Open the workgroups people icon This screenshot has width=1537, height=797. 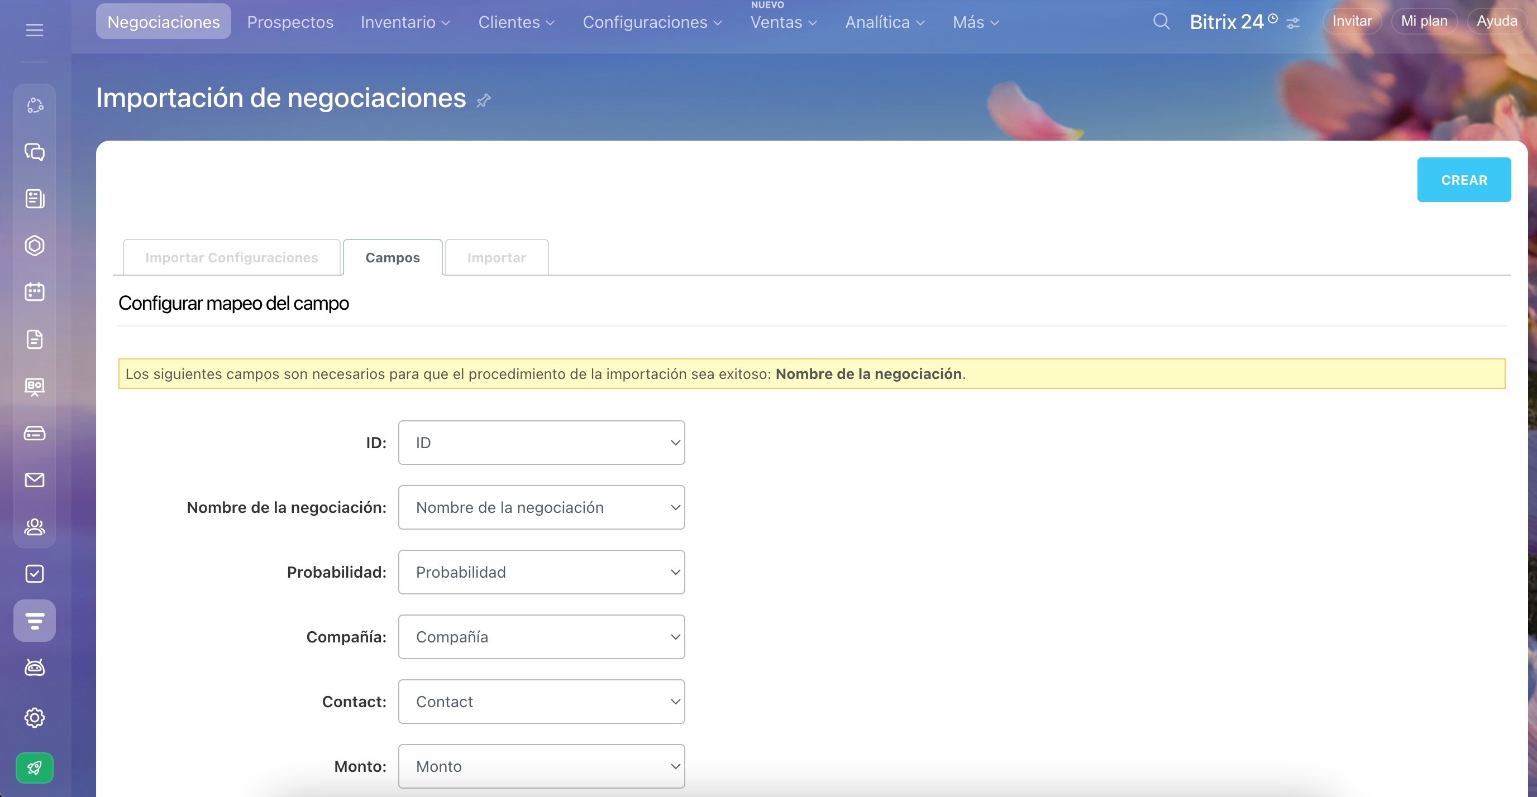[35, 527]
